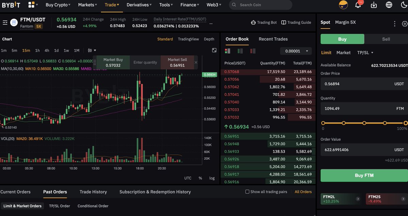408x216 pixels.
Task: Switch chart scale to log
Action: (x=212, y=178)
